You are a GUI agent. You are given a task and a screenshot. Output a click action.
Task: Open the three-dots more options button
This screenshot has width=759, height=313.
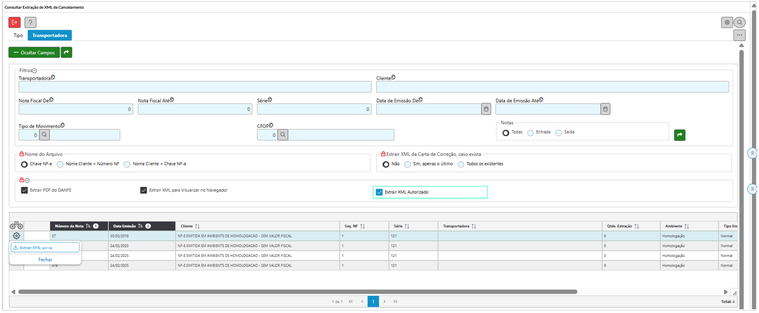tap(740, 35)
